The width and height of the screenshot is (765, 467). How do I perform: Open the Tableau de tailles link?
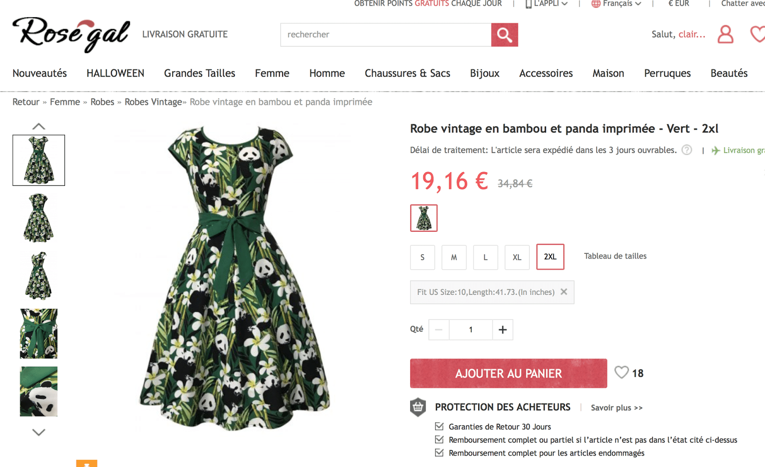point(615,256)
